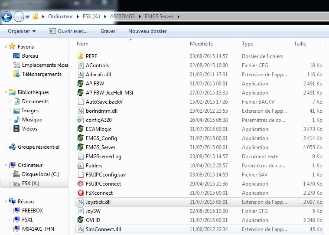Select Disque local (C:) drive icon
The width and height of the screenshot is (329, 235).
click(x=16, y=174)
